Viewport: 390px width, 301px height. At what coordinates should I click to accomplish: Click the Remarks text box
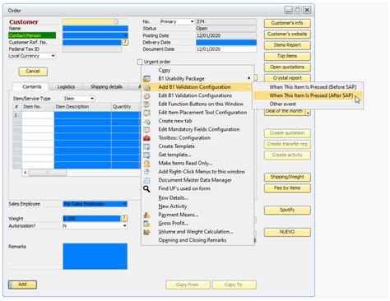(x=95, y=257)
